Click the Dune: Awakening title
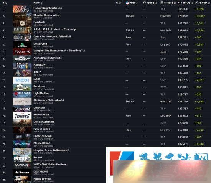This screenshot has width=211, height=183. click(x=44, y=122)
